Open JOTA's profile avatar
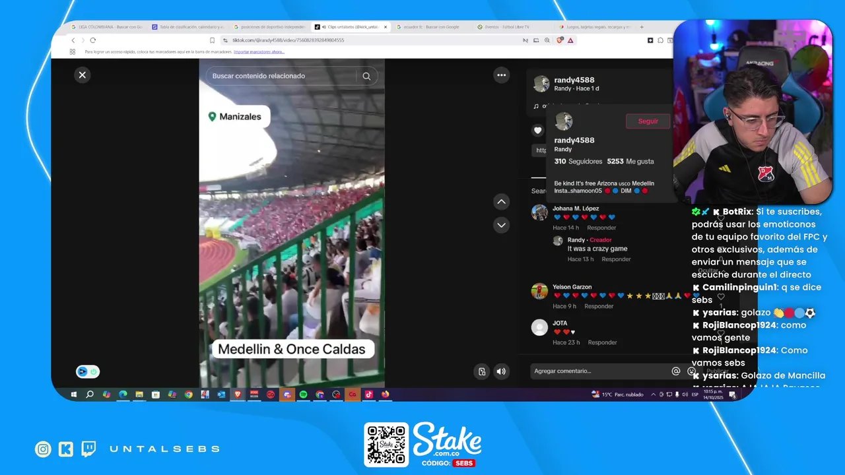Viewport: 845px width, 475px height. (x=540, y=327)
